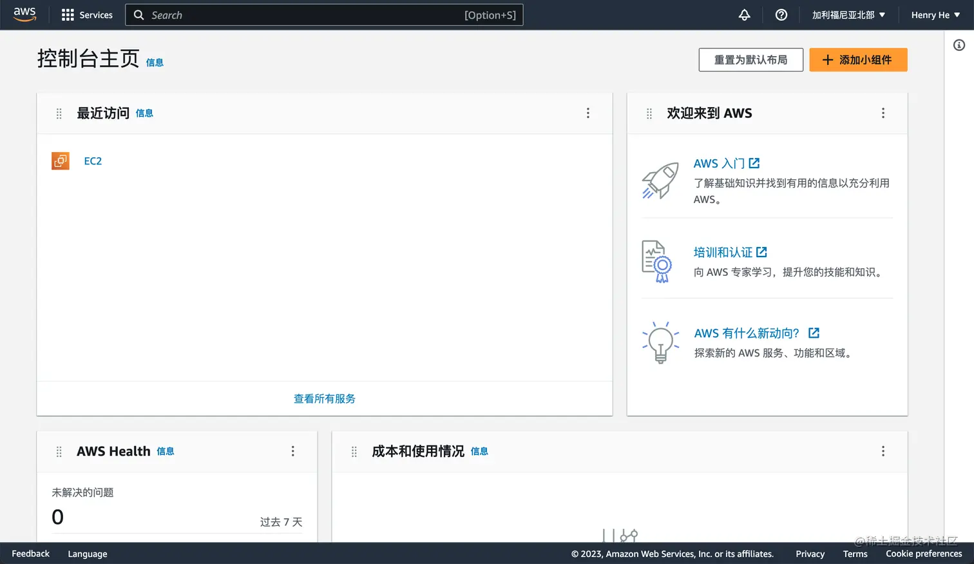Click the 过去 7 天 text
The height and width of the screenshot is (564, 974).
pyautogui.click(x=281, y=522)
